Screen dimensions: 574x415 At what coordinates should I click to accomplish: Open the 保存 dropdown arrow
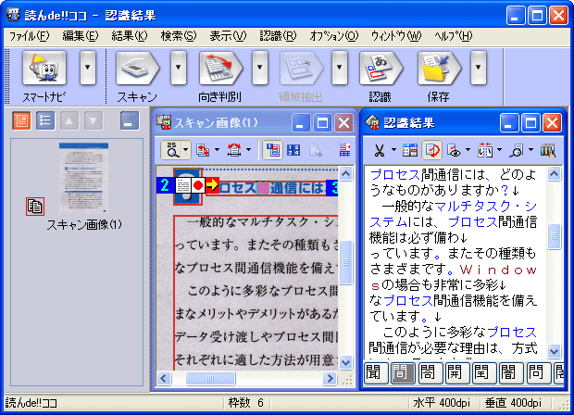478,68
